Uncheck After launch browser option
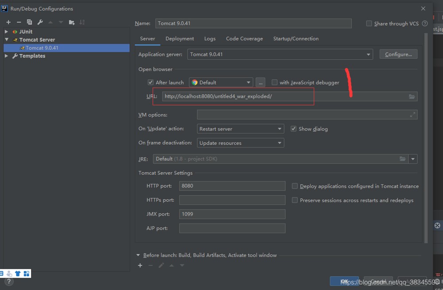Screen dimensions: 443x290 tap(151, 82)
